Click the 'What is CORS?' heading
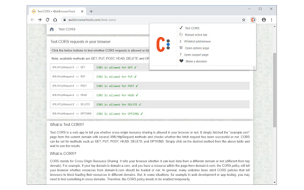 click(x=63, y=153)
